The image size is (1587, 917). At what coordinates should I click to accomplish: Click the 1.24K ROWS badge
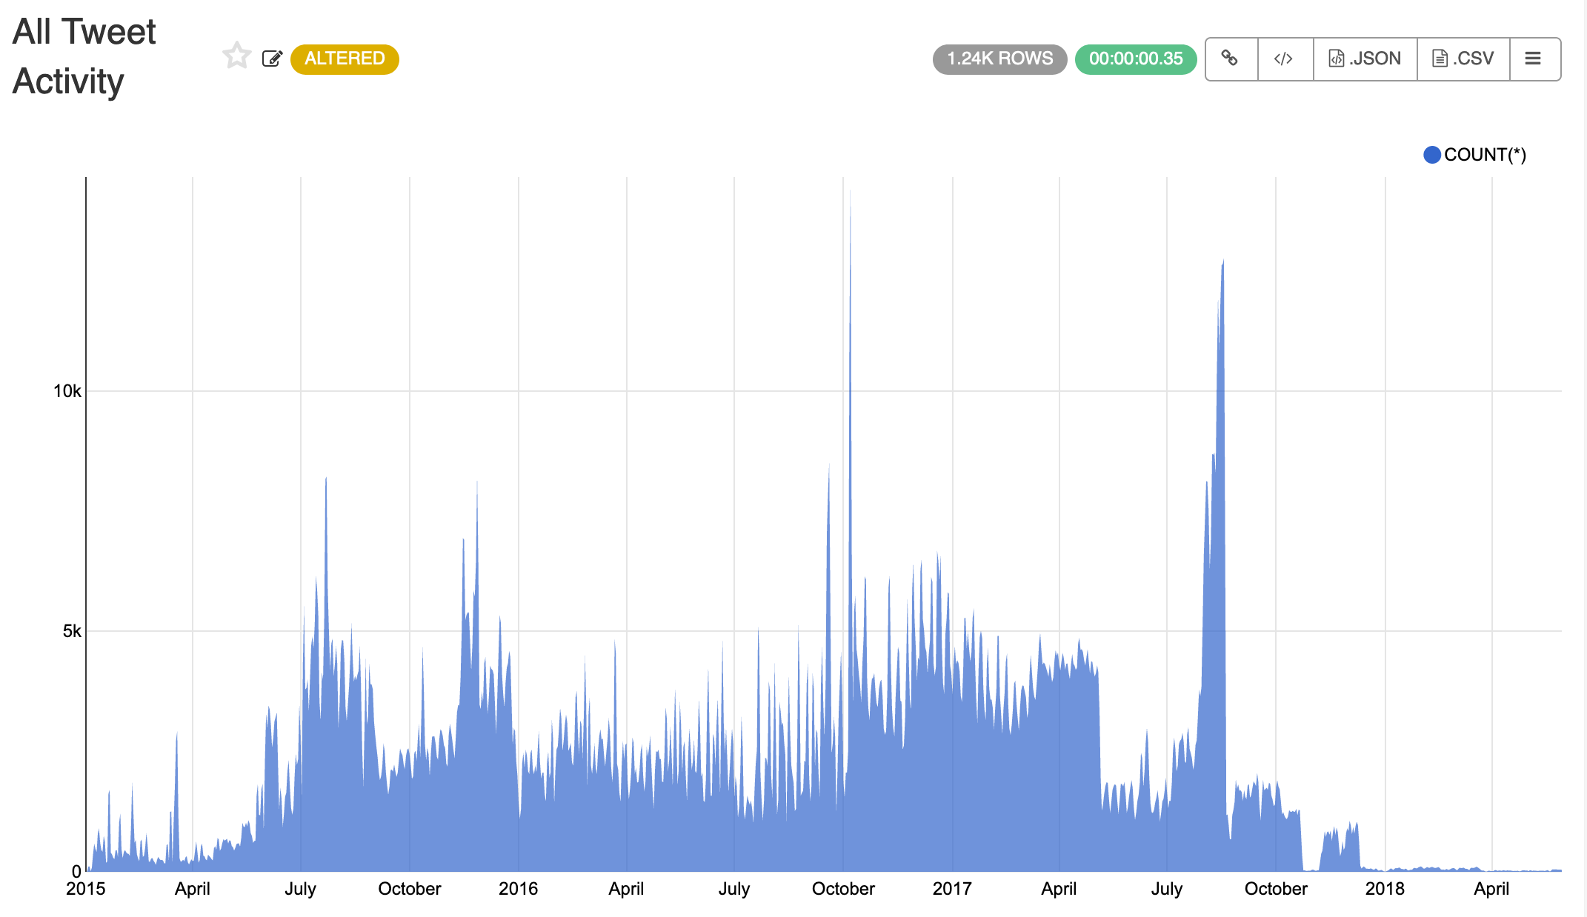(999, 59)
